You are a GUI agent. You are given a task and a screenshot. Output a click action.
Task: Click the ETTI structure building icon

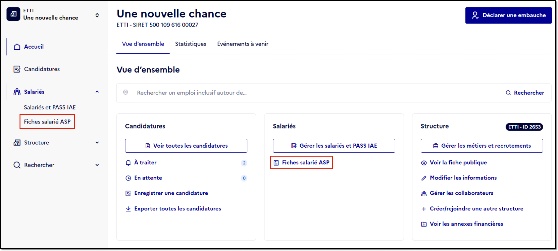pyautogui.click(x=13, y=14)
